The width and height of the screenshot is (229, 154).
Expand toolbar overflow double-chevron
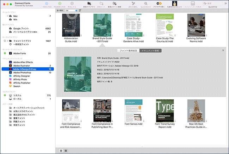coord(225,4)
